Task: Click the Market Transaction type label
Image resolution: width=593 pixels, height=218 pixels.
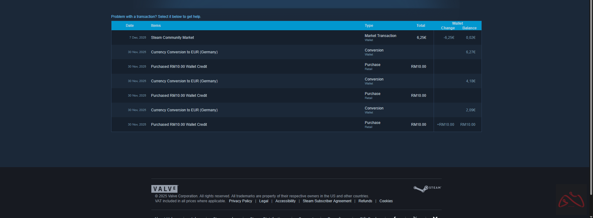Action: pyautogui.click(x=380, y=36)
